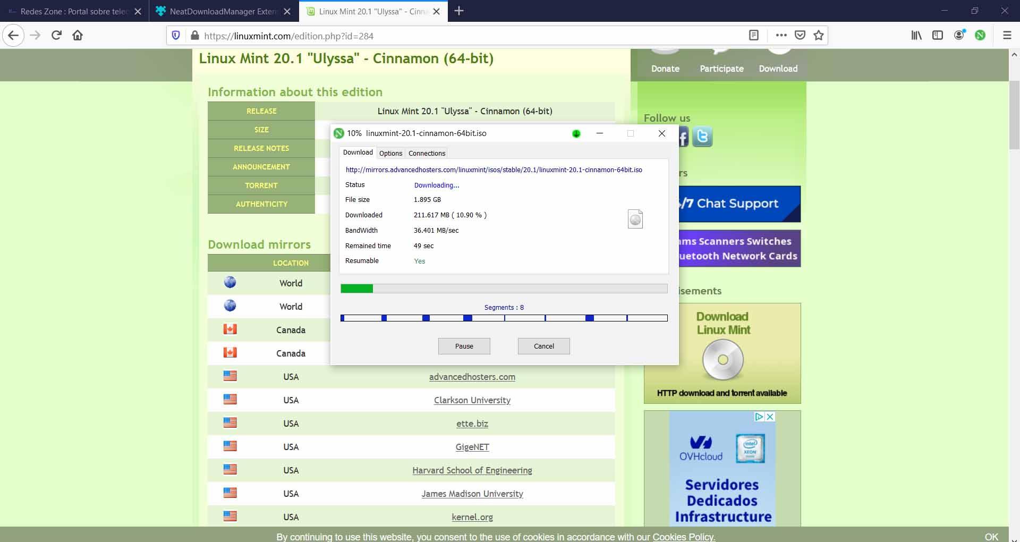Go to the Firefox home page
Viewport: 1020px width, 542px height.
pos(78,35)
